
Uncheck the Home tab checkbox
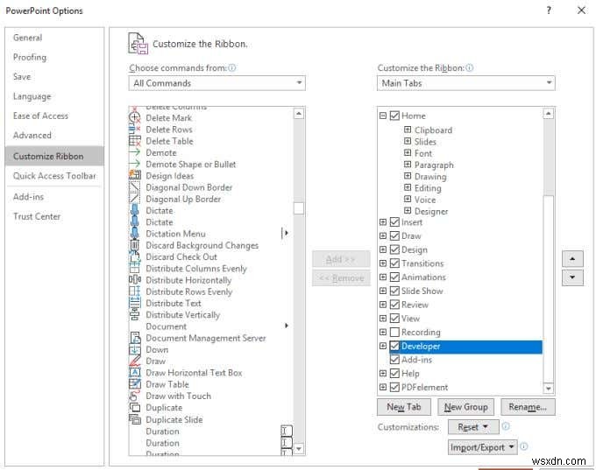[x=394, y=116]
